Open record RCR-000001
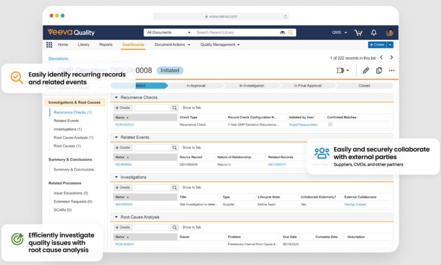The height and width of the screenshot is (265, 441). [124, 125]
